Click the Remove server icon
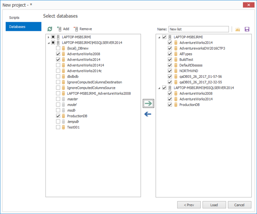The height and width of the screenshot is (214, 257). click(76, 29)
